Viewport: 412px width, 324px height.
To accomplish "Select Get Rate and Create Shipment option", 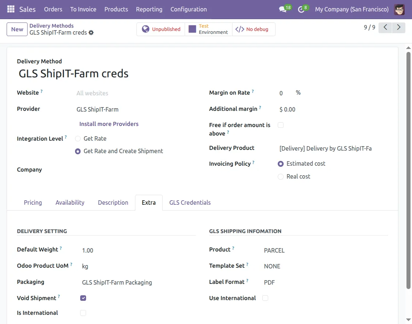I will 78,151.
